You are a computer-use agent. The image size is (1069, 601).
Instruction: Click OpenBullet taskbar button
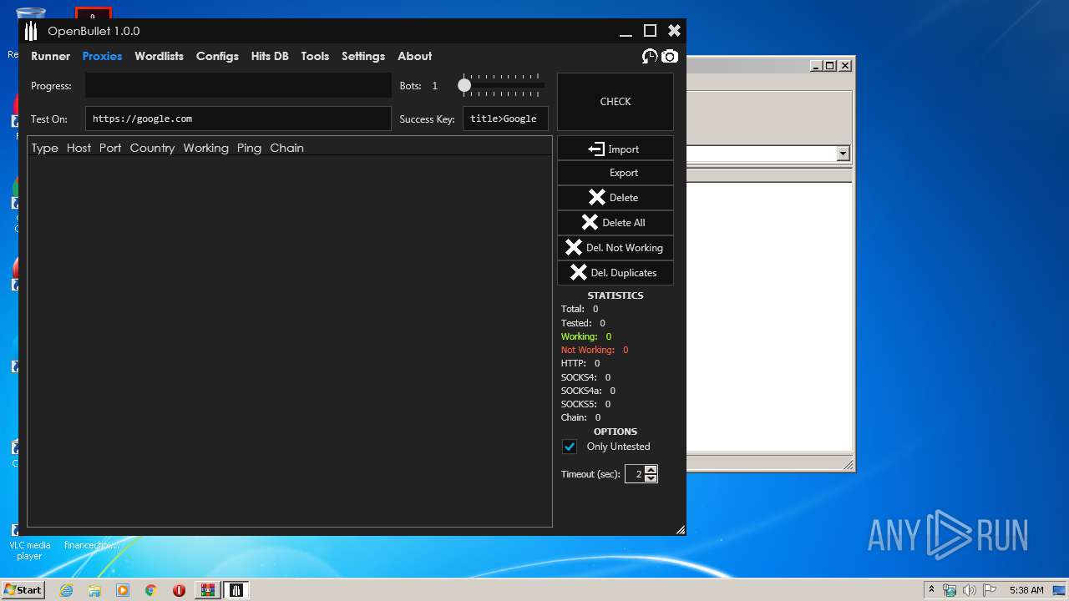pyautogui.click(x=236, y=590)
